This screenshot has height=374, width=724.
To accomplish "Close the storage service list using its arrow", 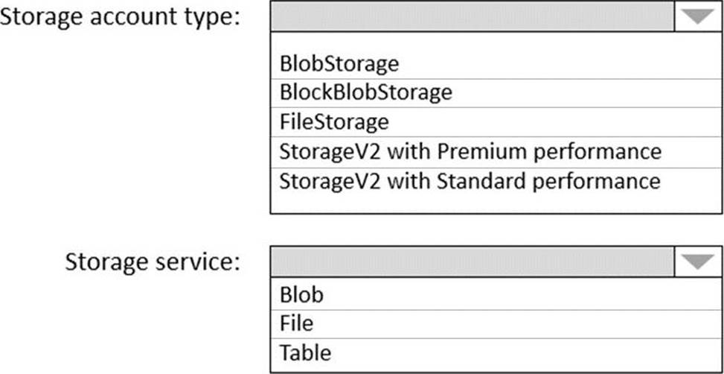I will (697, 262).
